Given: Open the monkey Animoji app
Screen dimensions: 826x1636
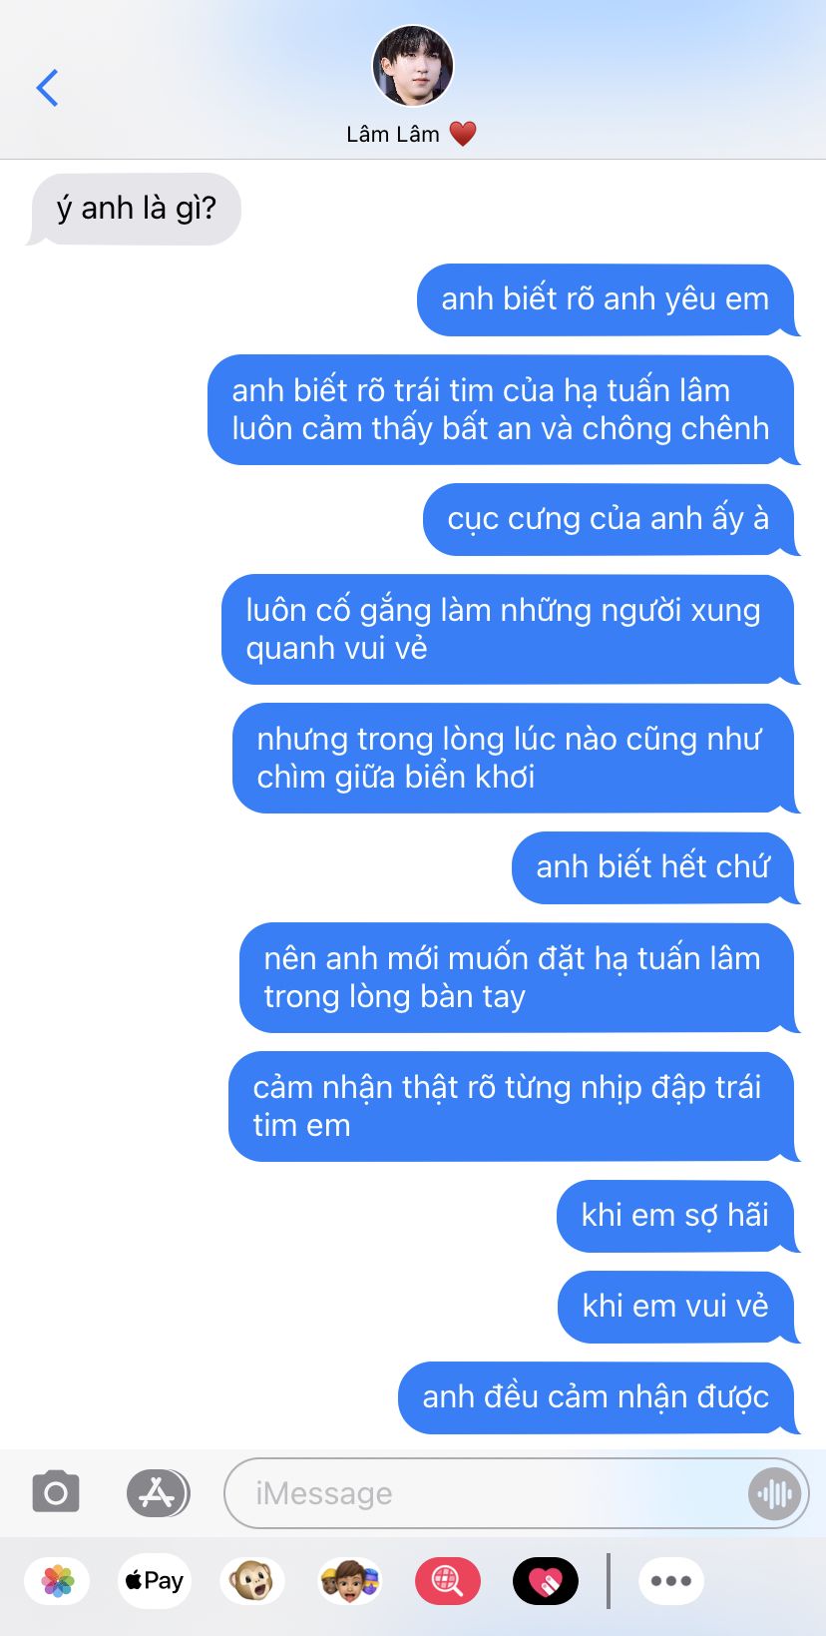Looking at the screenshot, I should point(252,1581).
